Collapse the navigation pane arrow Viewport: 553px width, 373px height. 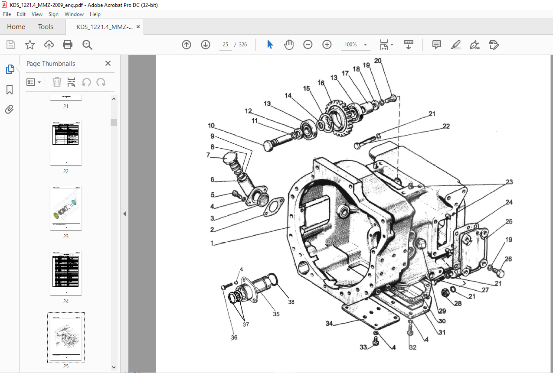coord(124,214)
